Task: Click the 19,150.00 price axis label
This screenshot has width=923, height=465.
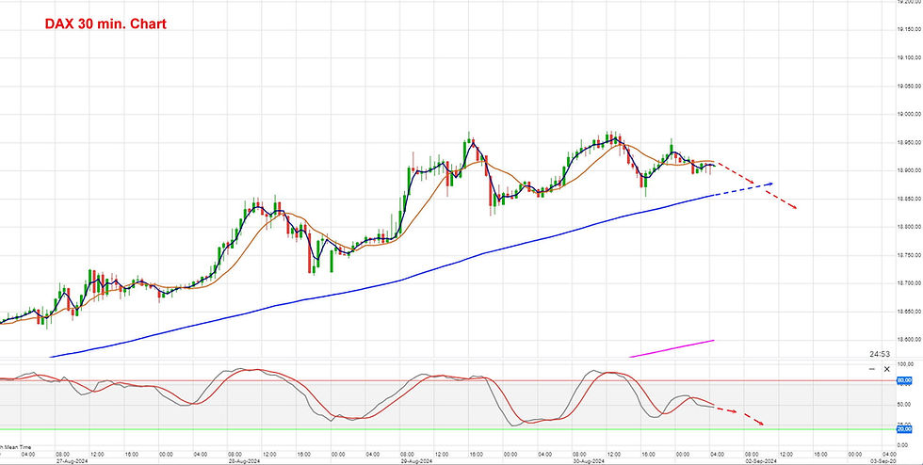Action: pyautogui.click(x=908, y=29)
